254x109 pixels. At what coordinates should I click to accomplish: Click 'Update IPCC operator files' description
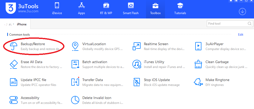(38, 85)
